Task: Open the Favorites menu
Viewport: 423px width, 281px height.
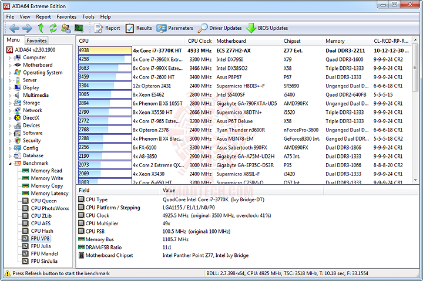Action: click(x=66, y=16)
